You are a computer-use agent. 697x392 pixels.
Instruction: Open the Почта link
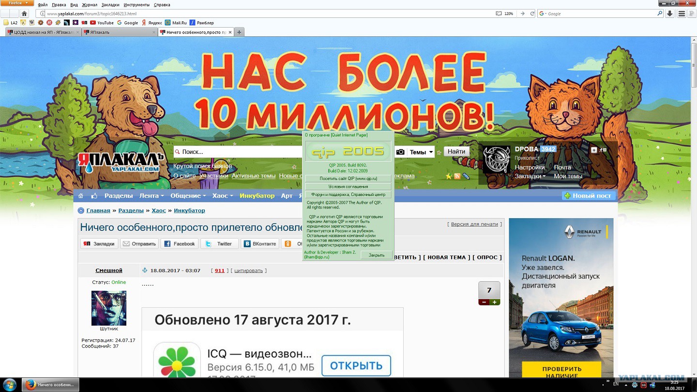point(562,167)
